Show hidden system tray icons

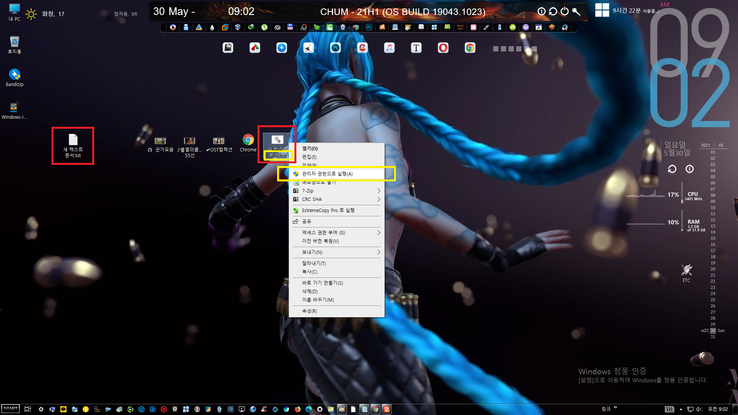pyautogui.click(x=681, y=409)
